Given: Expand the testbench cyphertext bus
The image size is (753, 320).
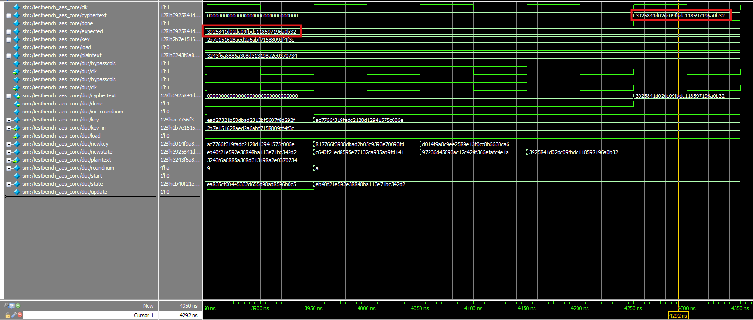Looking at the screenshot, I should 9,16.
